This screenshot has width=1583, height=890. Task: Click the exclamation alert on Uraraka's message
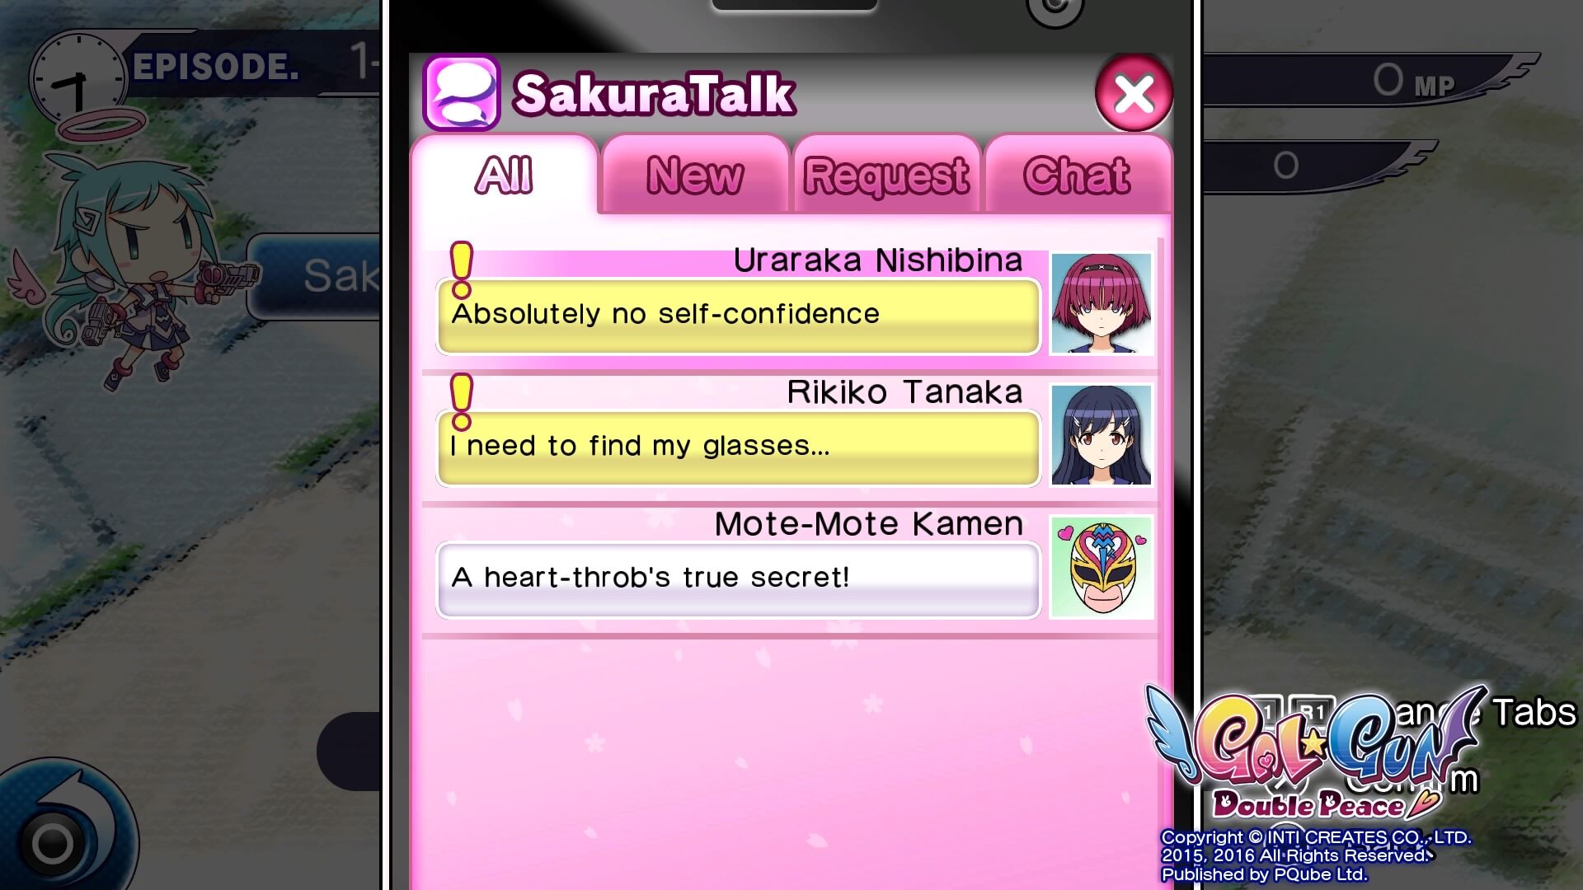pos(462,269)
